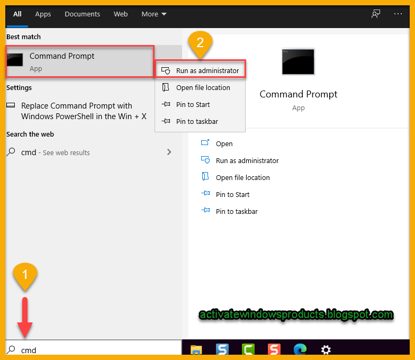
Task: Open cmd See web results entry
Action: click(89, 152)
